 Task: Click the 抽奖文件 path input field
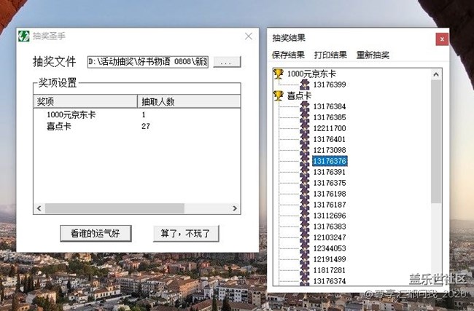pyautogui.click(x=148, y=62)
